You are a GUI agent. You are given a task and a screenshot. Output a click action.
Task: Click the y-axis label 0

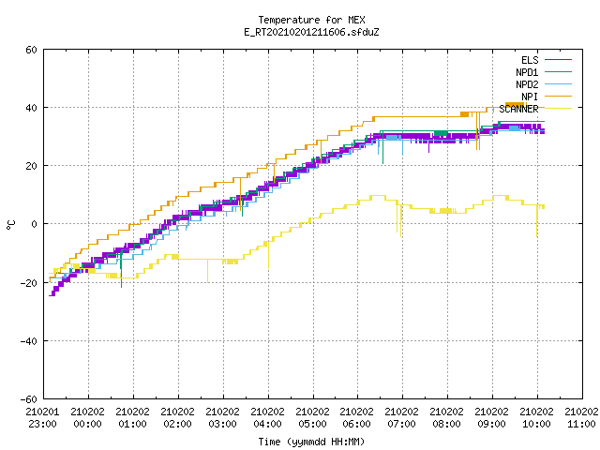[x=35, y=224]
